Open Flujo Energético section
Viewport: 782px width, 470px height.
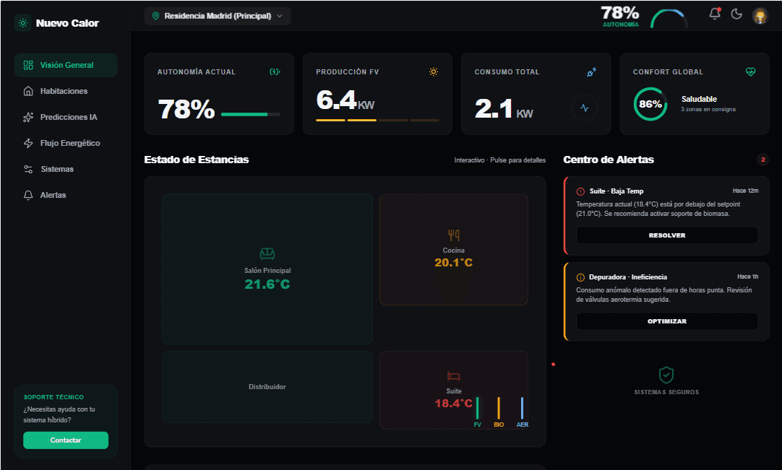coord(66,143)
